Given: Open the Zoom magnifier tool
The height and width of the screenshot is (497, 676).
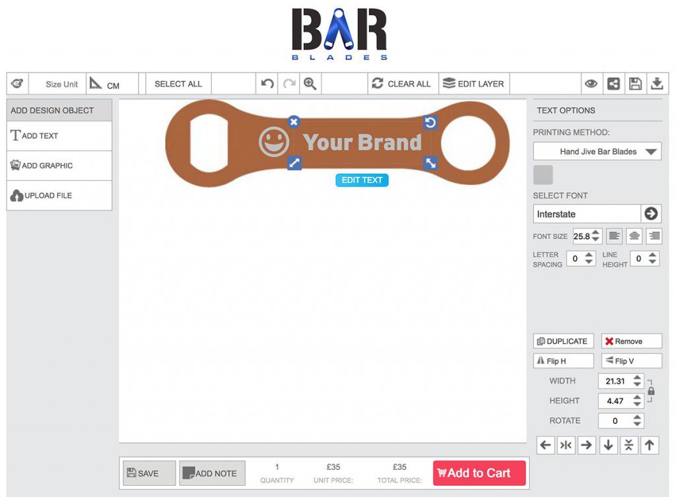Looking at the screenshot, I should (x=310, y=83).
